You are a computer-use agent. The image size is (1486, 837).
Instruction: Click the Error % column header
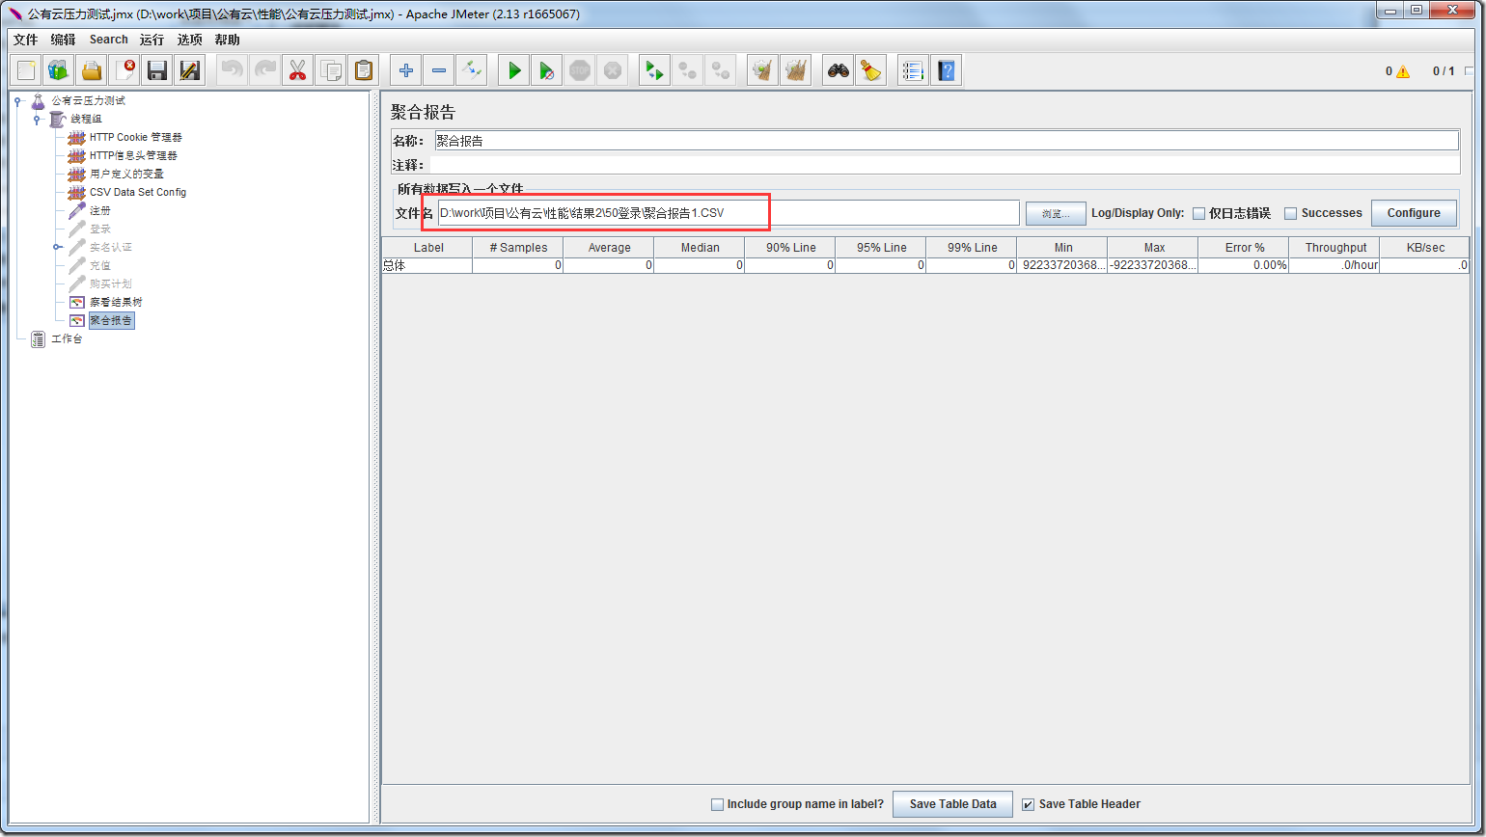coord(1245,248)
